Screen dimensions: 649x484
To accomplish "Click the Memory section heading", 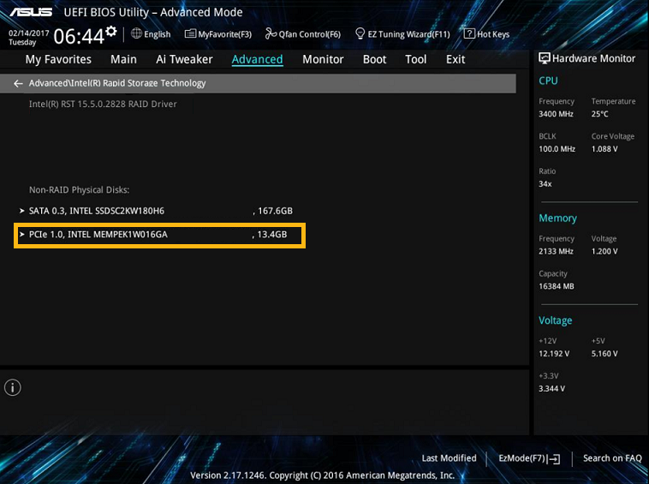I will click(557, 218).
